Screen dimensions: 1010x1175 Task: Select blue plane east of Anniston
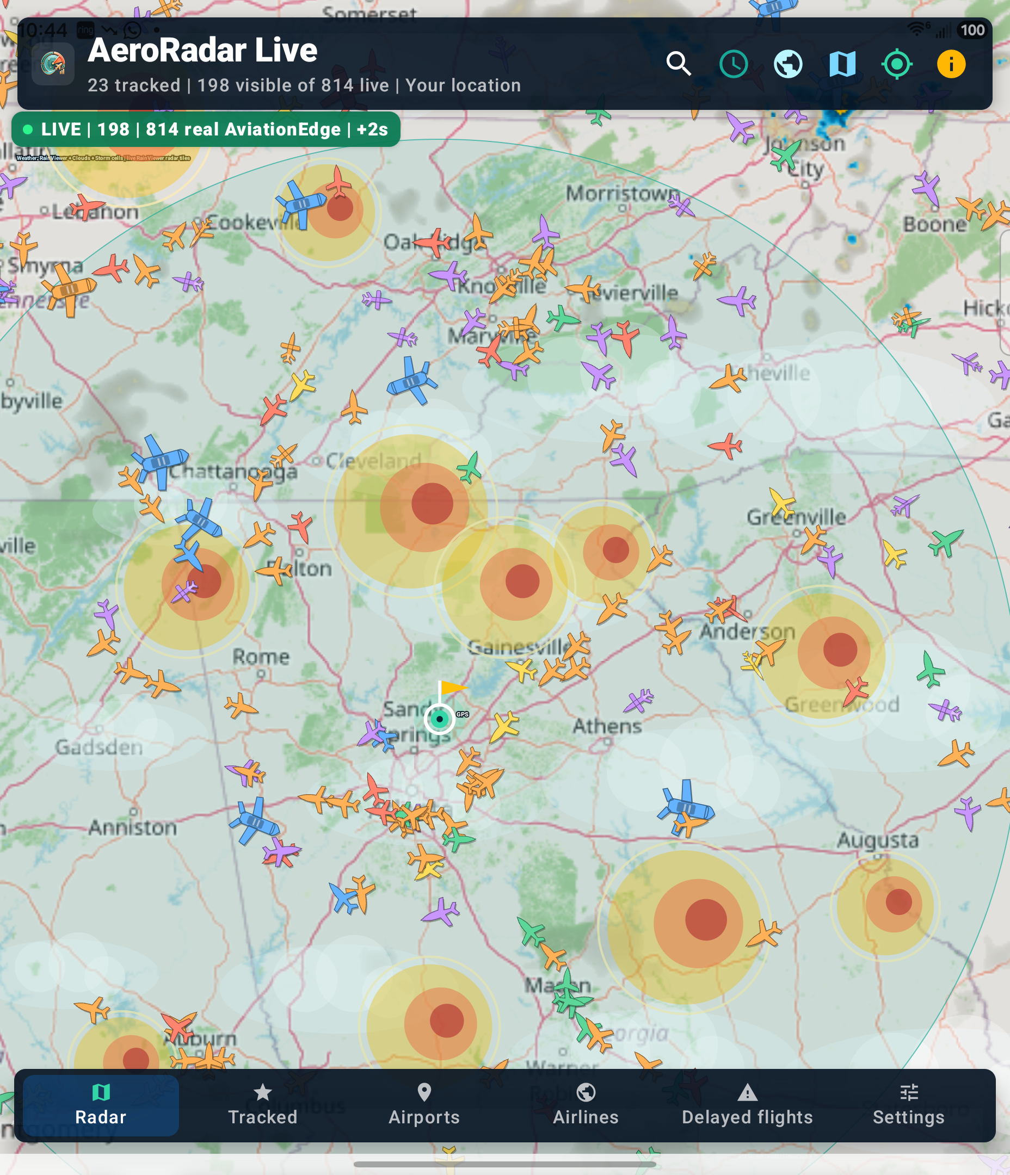tap(254, 821)
